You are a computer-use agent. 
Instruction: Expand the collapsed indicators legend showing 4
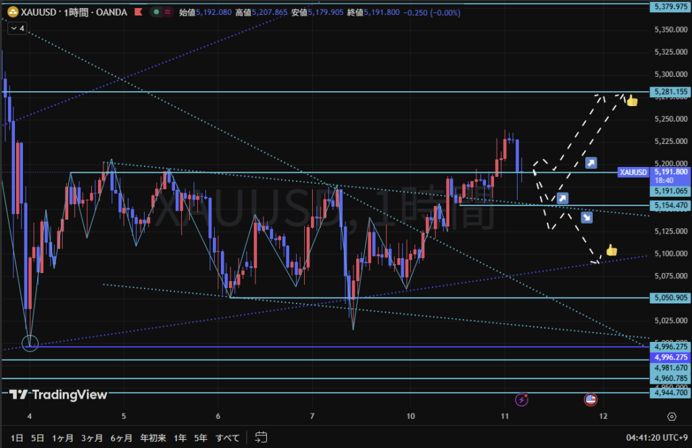17,28
